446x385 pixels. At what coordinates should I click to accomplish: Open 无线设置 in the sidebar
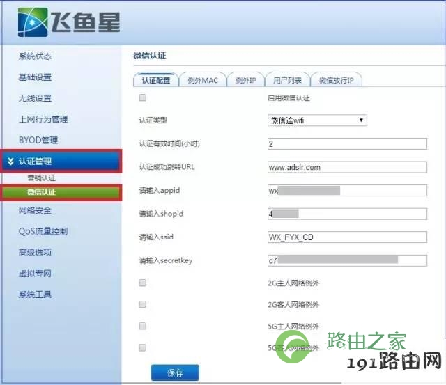point(35,98)
